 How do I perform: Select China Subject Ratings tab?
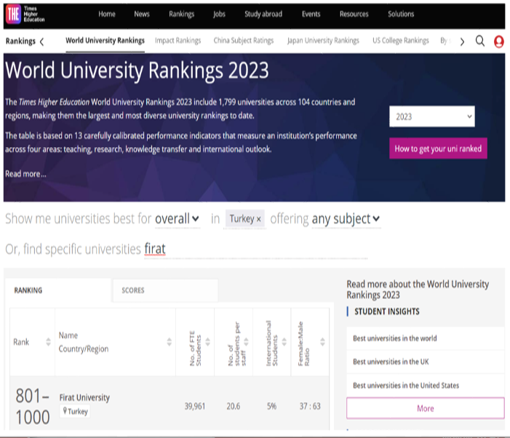coord(244,41)
